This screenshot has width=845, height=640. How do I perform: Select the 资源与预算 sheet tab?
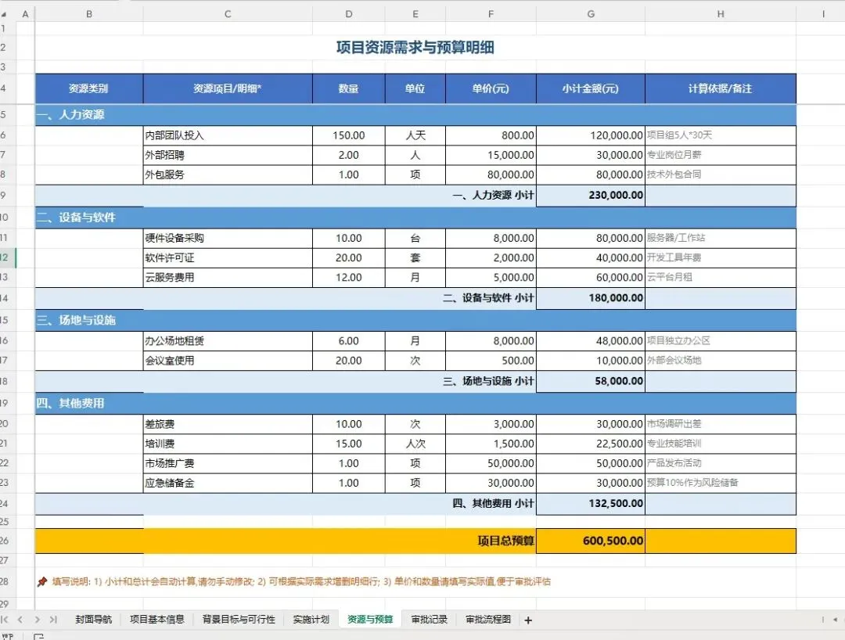[x=370, y=620]
